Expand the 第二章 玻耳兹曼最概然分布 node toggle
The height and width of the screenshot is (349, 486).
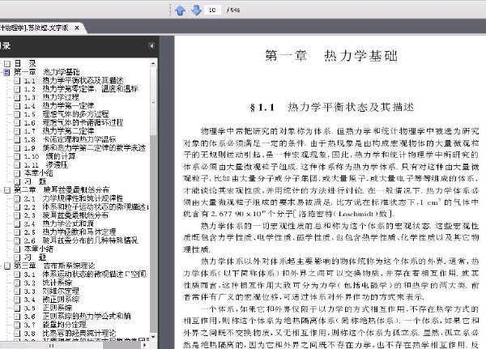pyautogui.click(x=6, y=190)
